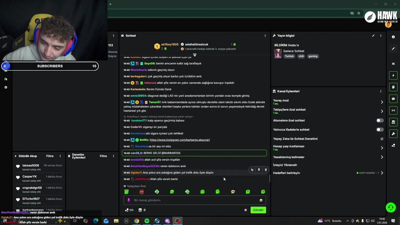Toggle the channel actions icon in the right sidebar
Image resolution: width=400 pixels, height=225 pixels.
tap(393, 122)
